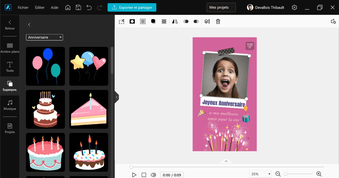Open the zoom level dropdown showing 35%

tap(260, 174)
